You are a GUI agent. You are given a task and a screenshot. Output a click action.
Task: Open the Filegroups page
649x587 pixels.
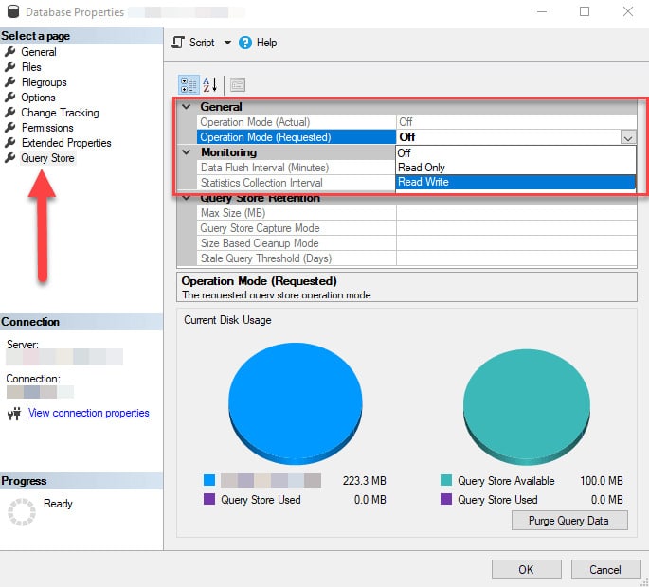pos(45,82)
